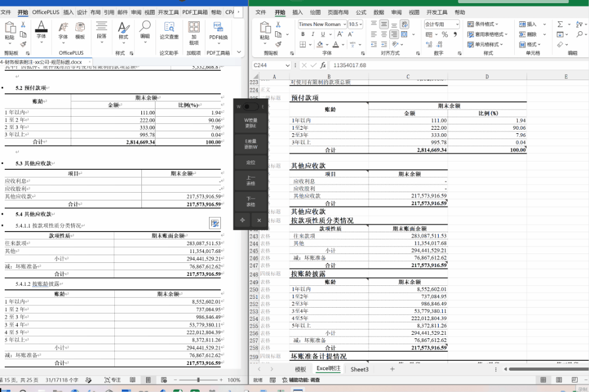The width and height of the screenshot is (589, 392).
Task: Open the C244 Name Box dropdown
Action: [x=287, y=65]
